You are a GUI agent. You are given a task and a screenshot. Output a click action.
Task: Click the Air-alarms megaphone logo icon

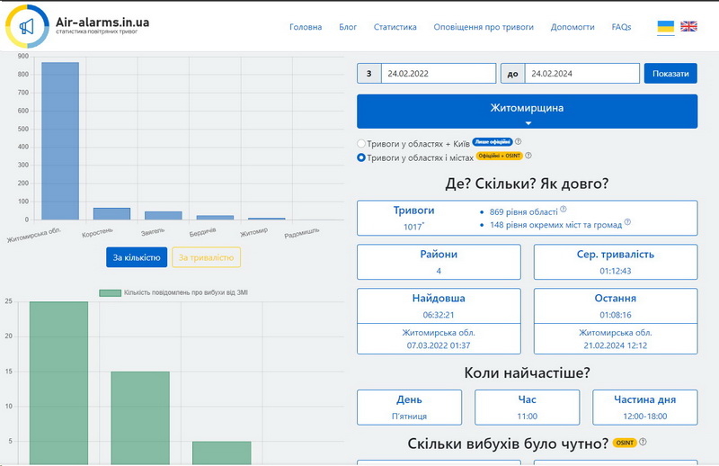click(x=27, y=26)
